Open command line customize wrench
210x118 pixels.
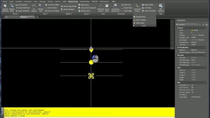click(x=3, y=113)
